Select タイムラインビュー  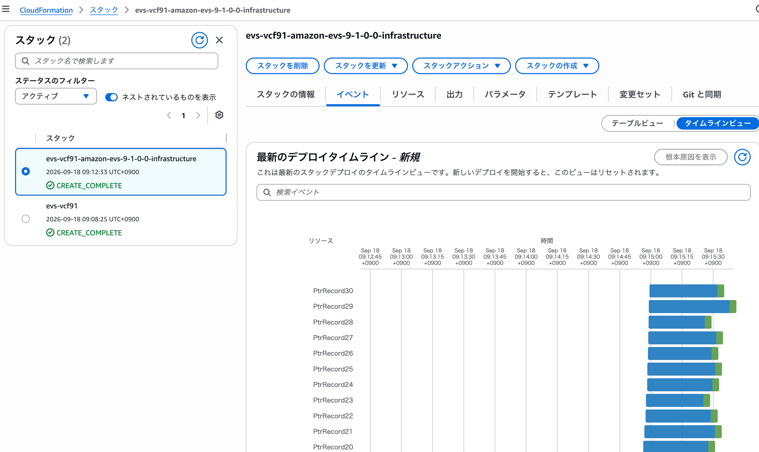pyautogui.click(x=718, y=123)
